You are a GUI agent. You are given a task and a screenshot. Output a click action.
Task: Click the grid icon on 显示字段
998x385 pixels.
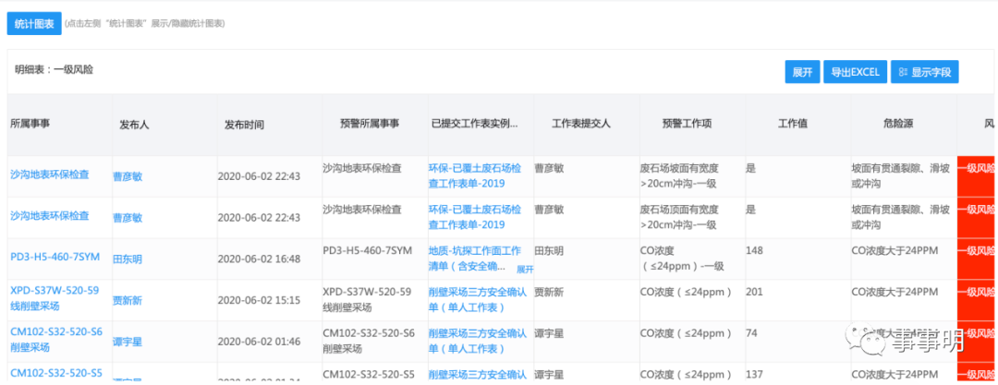pos(902,72)
